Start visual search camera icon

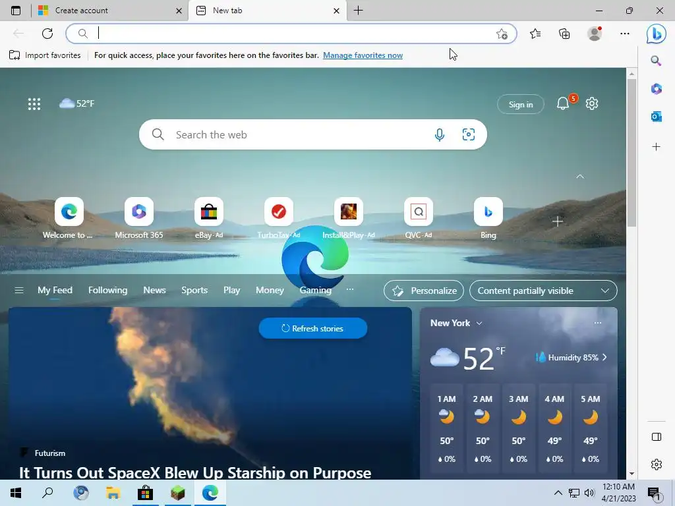(x=469, y=134)
